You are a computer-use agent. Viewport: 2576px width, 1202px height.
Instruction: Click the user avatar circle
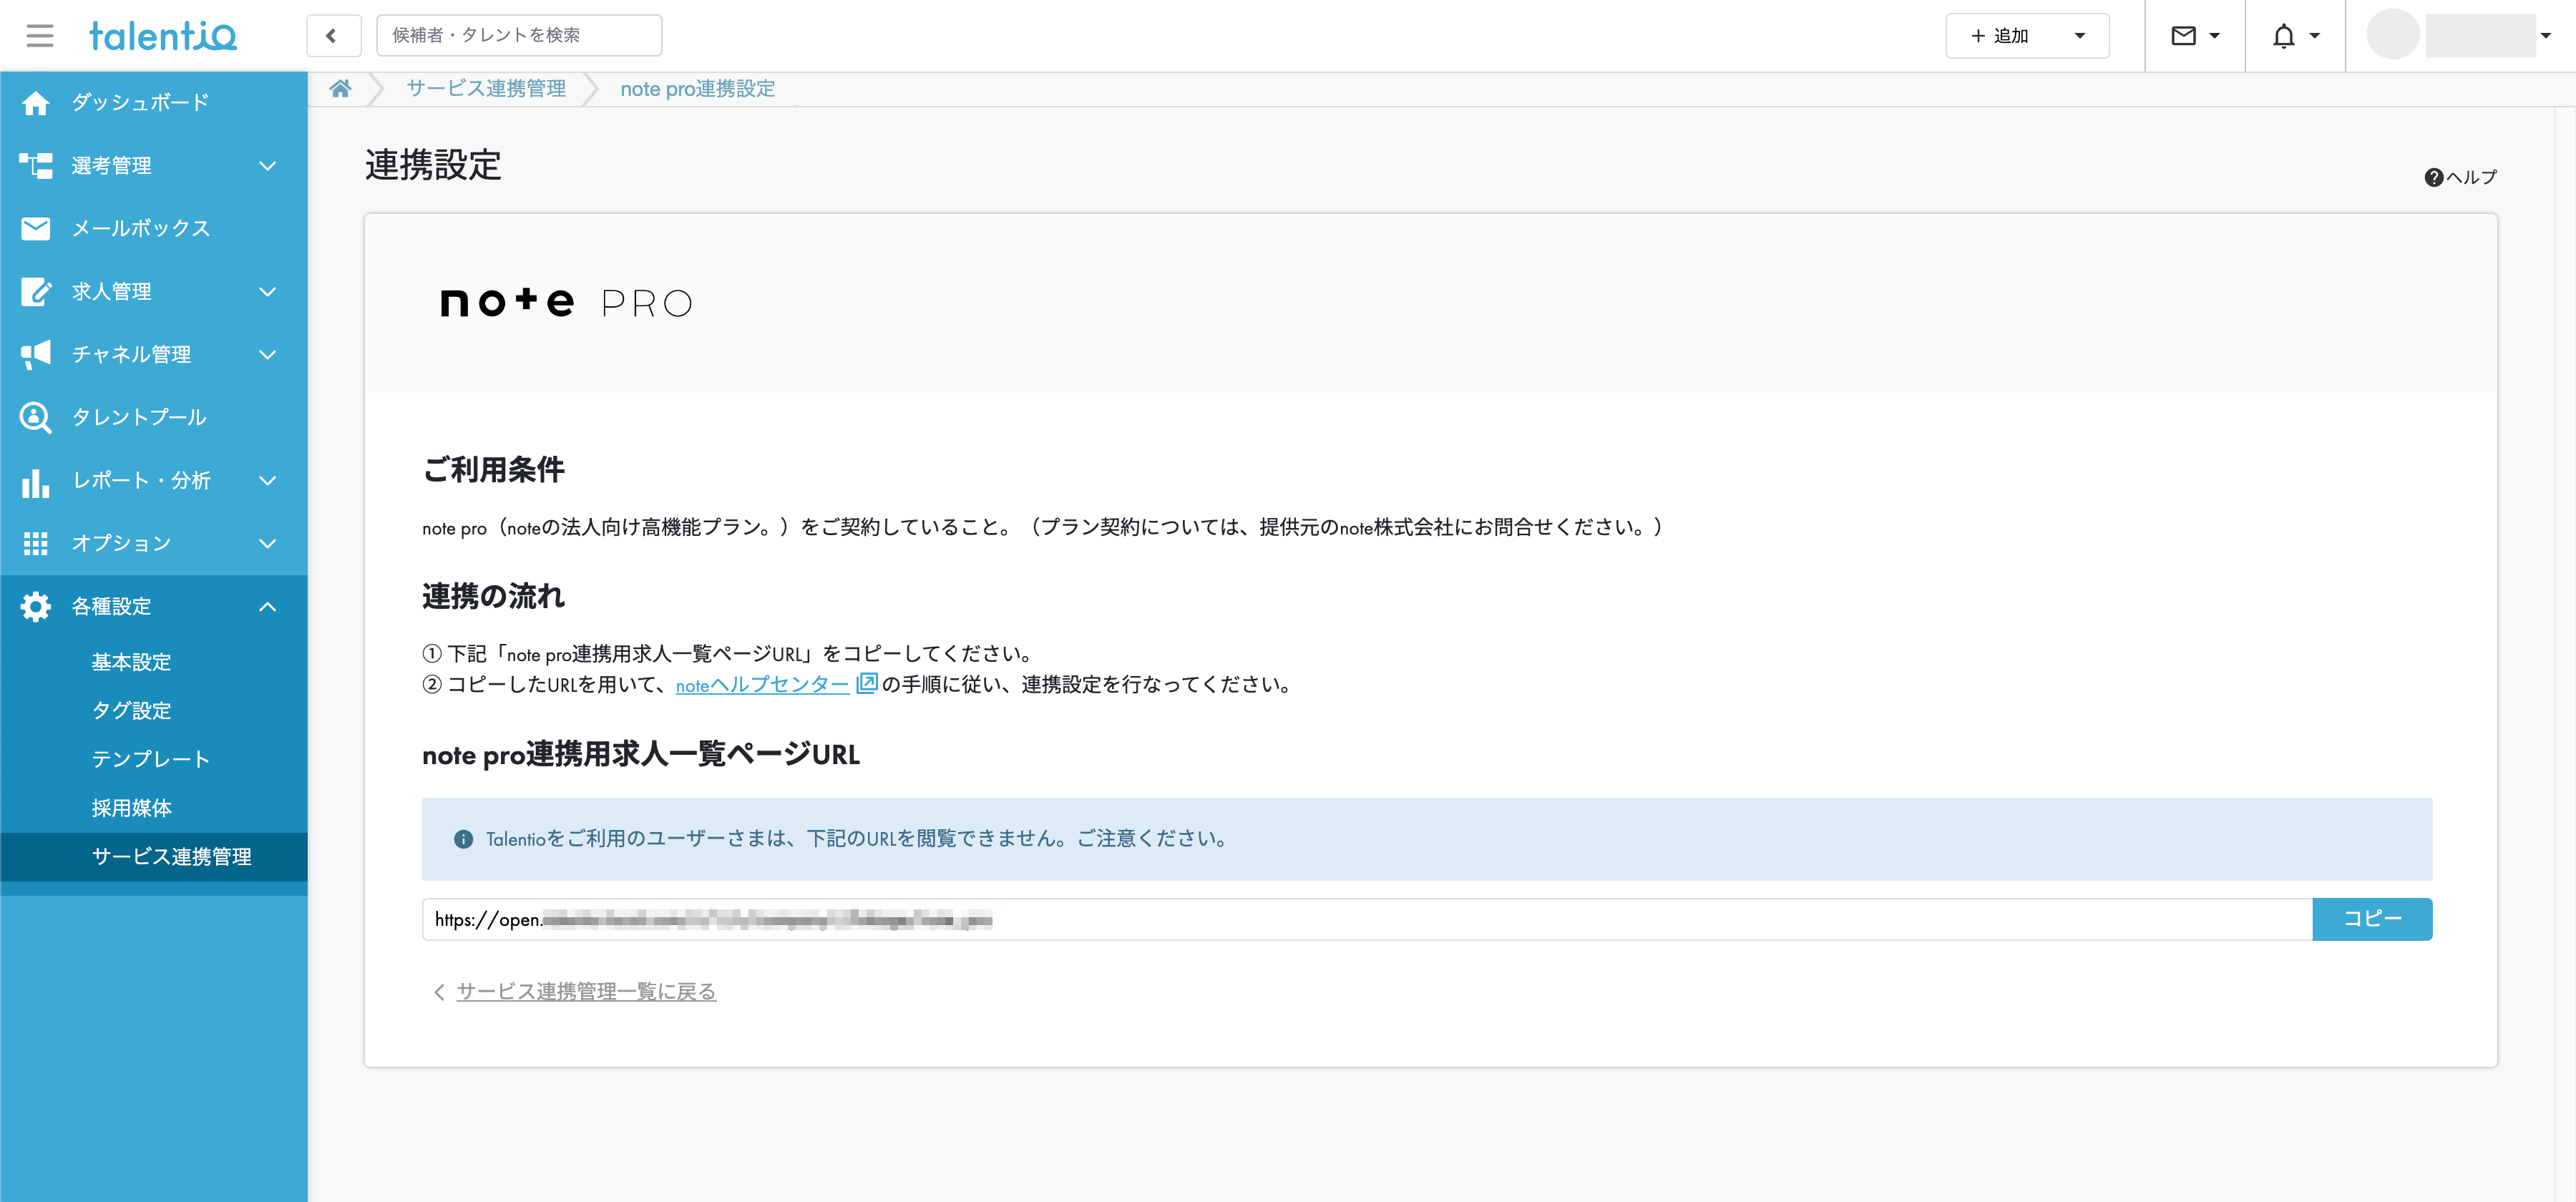click(2393, 35)
